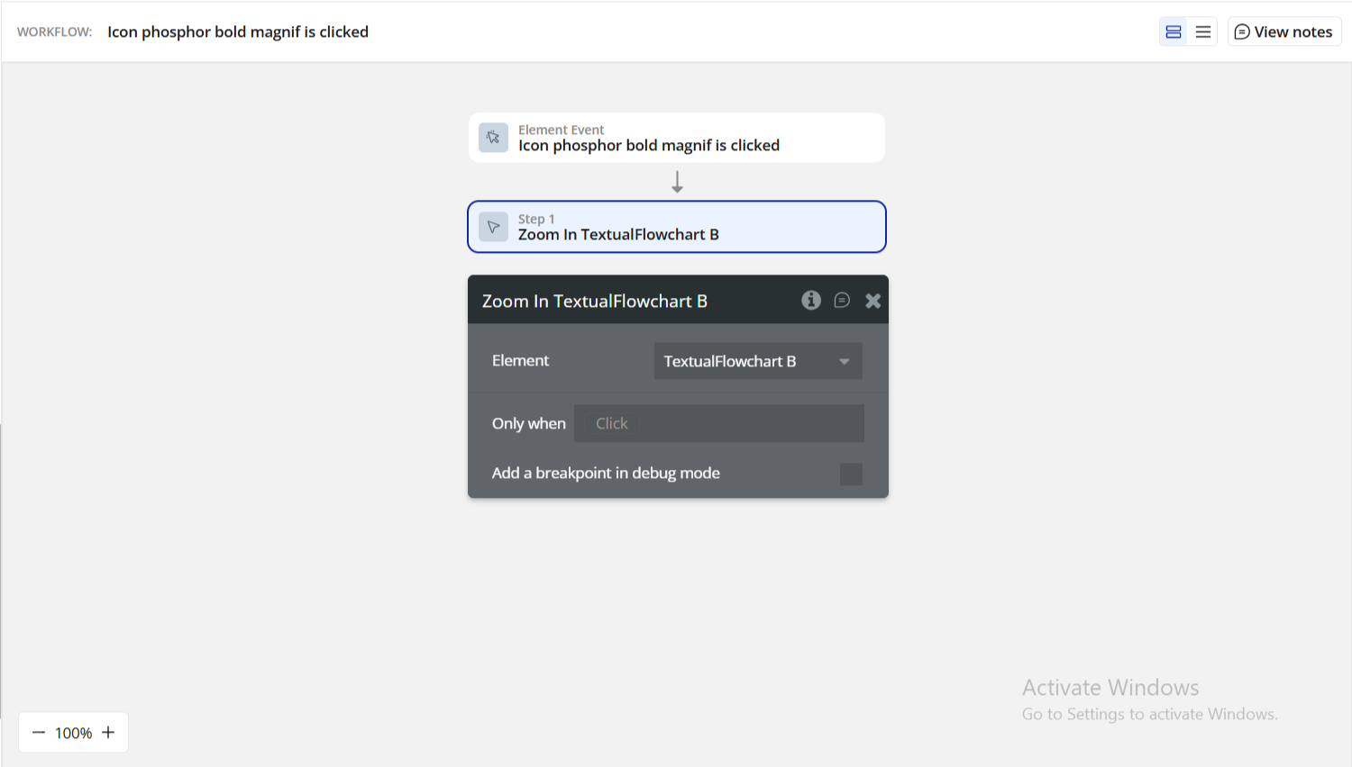This screenshot has width=1352, height=767.
Task: Select the Step 1 Zoom In action
Action: [676, 227]
